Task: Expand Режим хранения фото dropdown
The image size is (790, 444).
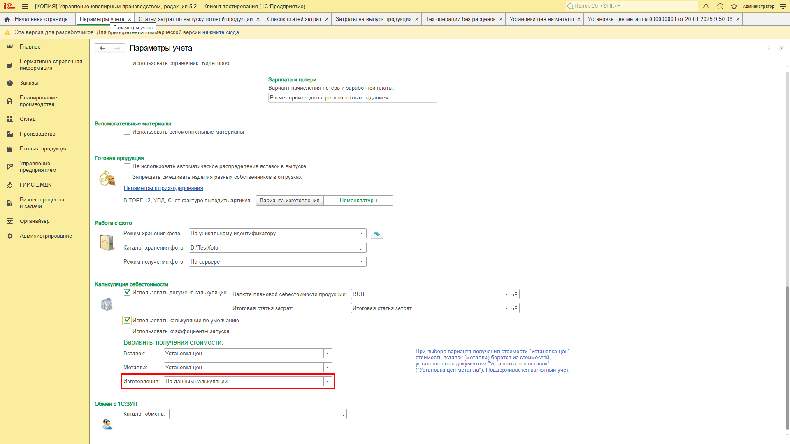Action: (x=362, y=234)
